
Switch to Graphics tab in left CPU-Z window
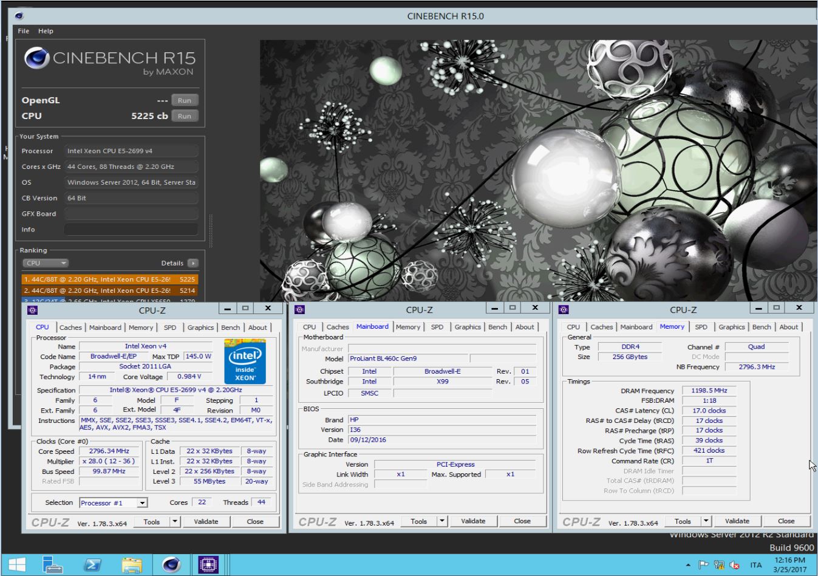coord(200,327)
